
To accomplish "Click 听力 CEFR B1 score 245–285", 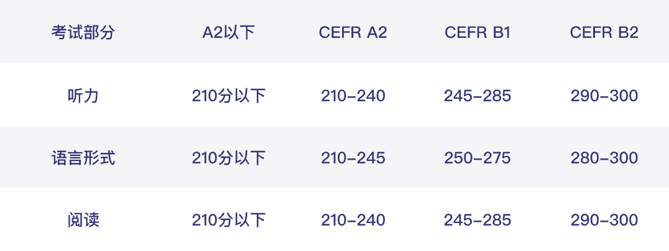I will 478,96.
